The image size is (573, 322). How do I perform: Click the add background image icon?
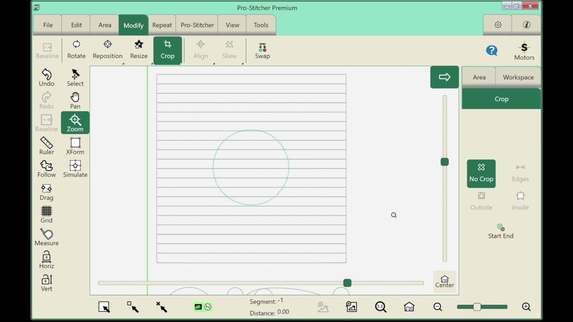[351, 307]
